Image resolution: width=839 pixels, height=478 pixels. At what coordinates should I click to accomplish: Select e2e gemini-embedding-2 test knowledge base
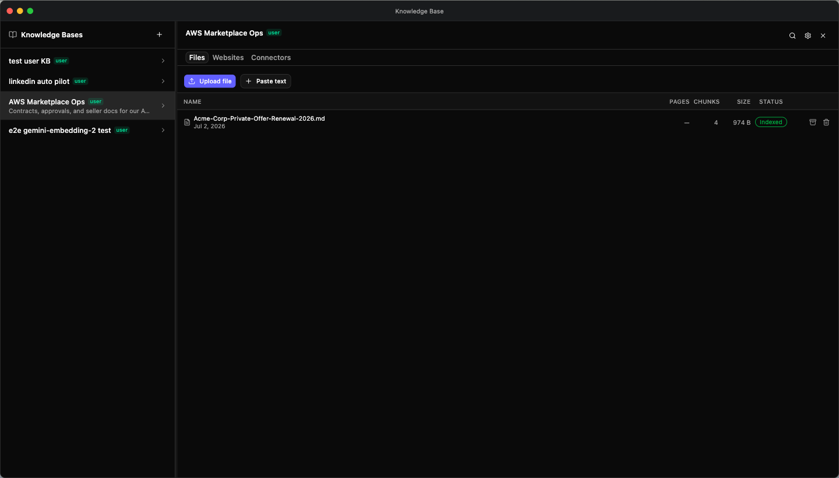pyautogui.click(x=87, y=130)
